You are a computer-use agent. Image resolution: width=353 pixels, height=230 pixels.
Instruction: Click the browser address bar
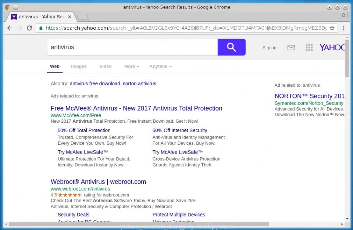(186, 28)
